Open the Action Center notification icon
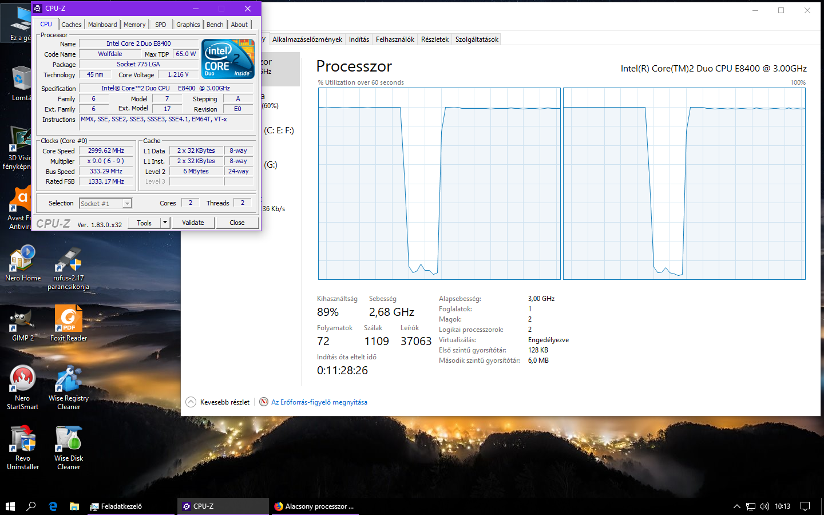The image size is (824, 515). coord(805,506)
